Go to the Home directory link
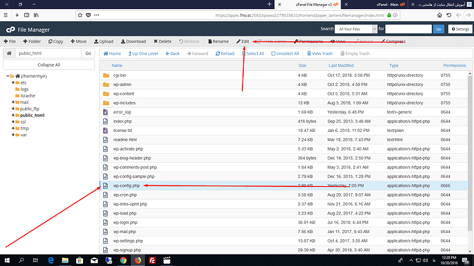Image resolution: width=474 pixels, height=266 pixels. (x=112, y=54)
